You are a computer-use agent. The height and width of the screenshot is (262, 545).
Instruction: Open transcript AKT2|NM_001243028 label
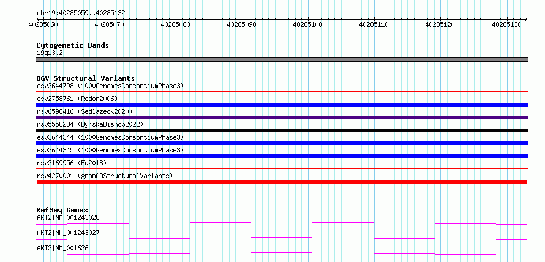click(68, 217)
